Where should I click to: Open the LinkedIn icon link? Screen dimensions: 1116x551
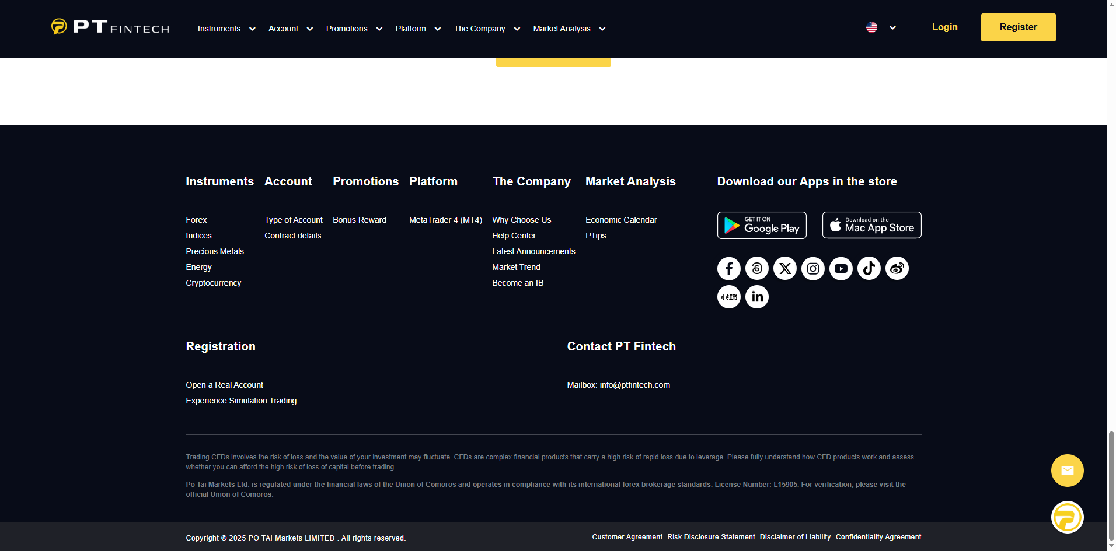(756, 297)
